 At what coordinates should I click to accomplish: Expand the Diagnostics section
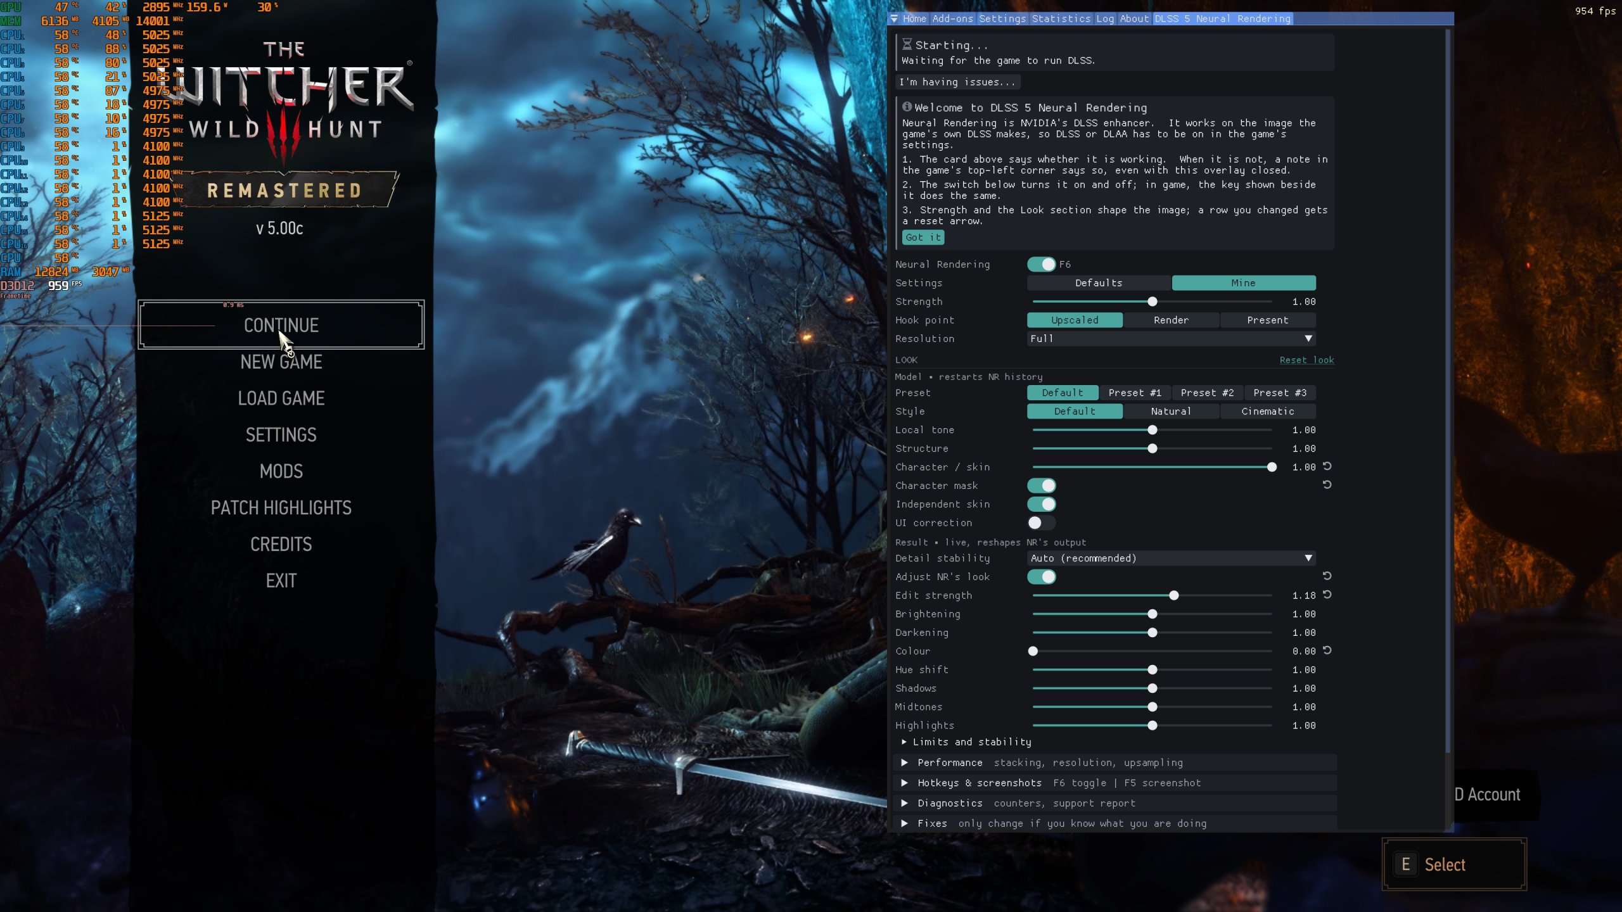click(x=1115, y=803)
